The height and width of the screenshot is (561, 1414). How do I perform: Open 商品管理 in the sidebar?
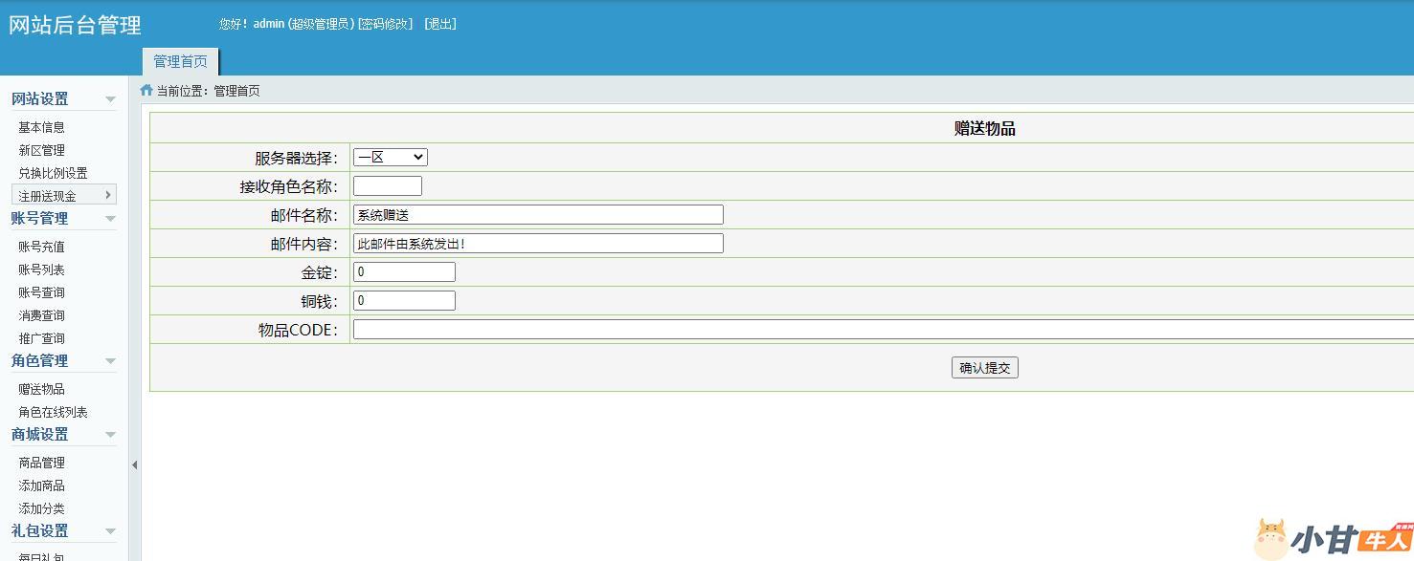pyautogui.click(x=42, y=463)
